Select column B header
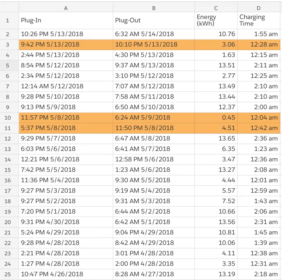Image resolution: width=282 pixels, height=280 pixels. 154,8
